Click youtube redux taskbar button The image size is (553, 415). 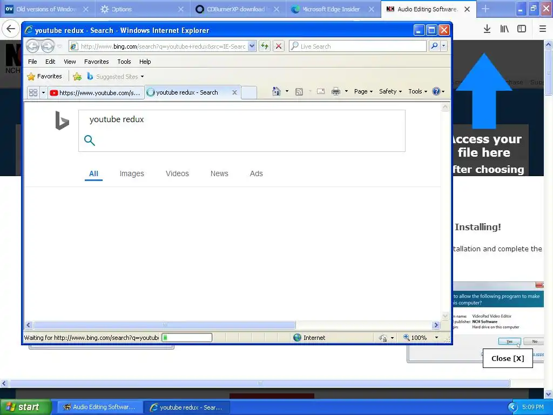[x=186, y=407]
